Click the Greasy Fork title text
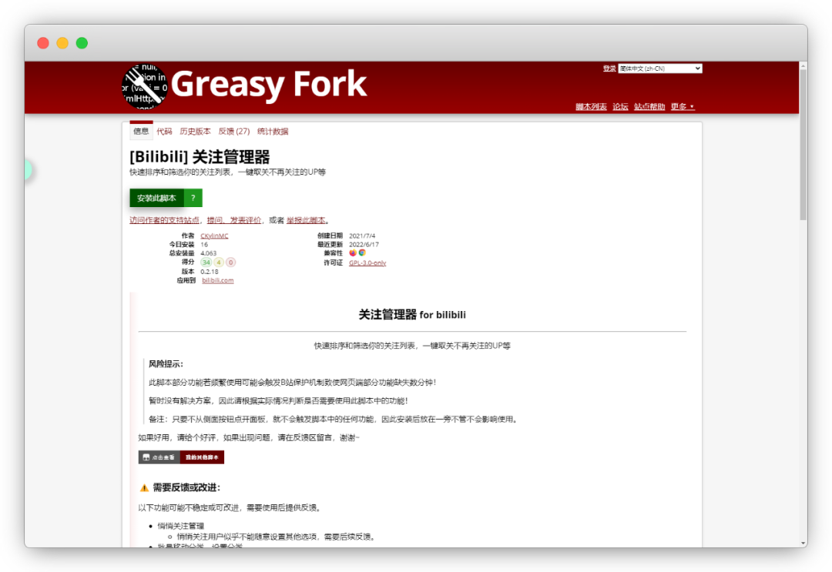Screen dimensions: 832x572 pos(269,84)
